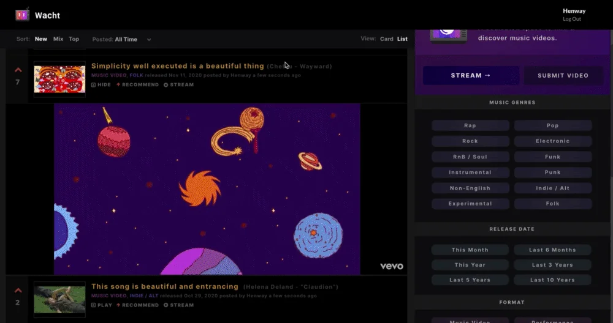
Task: Open the Chelou Wayward thumbnail
Action: pos(59,79)
